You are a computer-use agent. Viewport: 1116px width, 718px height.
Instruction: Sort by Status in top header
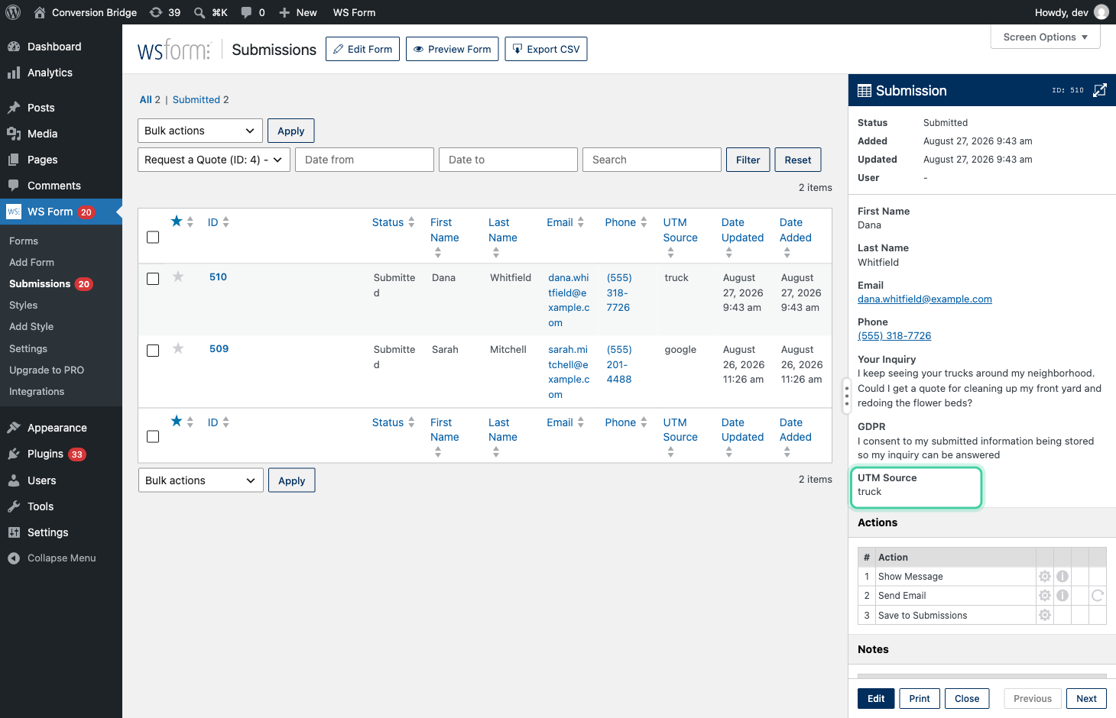point(394,222)
